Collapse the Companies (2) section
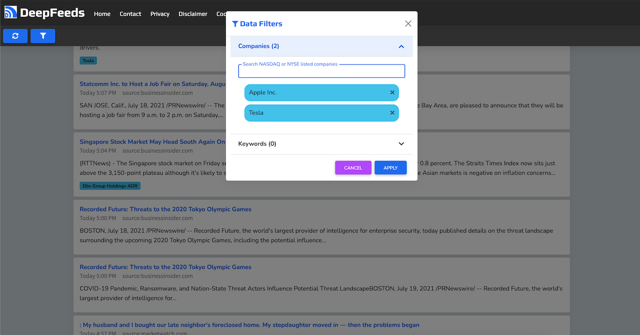The image size is (640, 335). point(322,46)
